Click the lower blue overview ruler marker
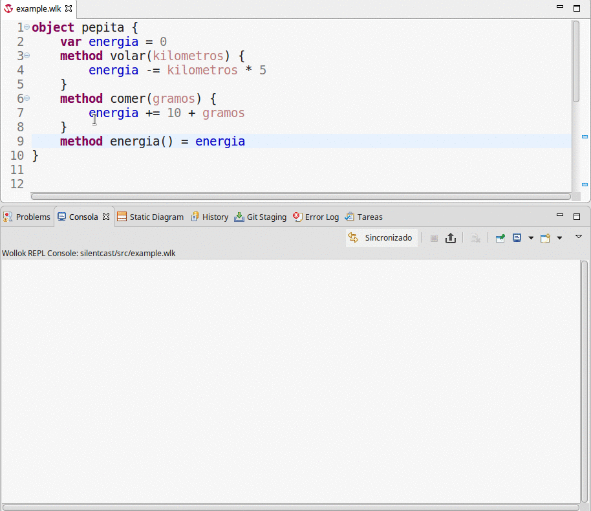The height and width of the screenshot is (511, 591). pyautogui.click(x=585, y=184)
